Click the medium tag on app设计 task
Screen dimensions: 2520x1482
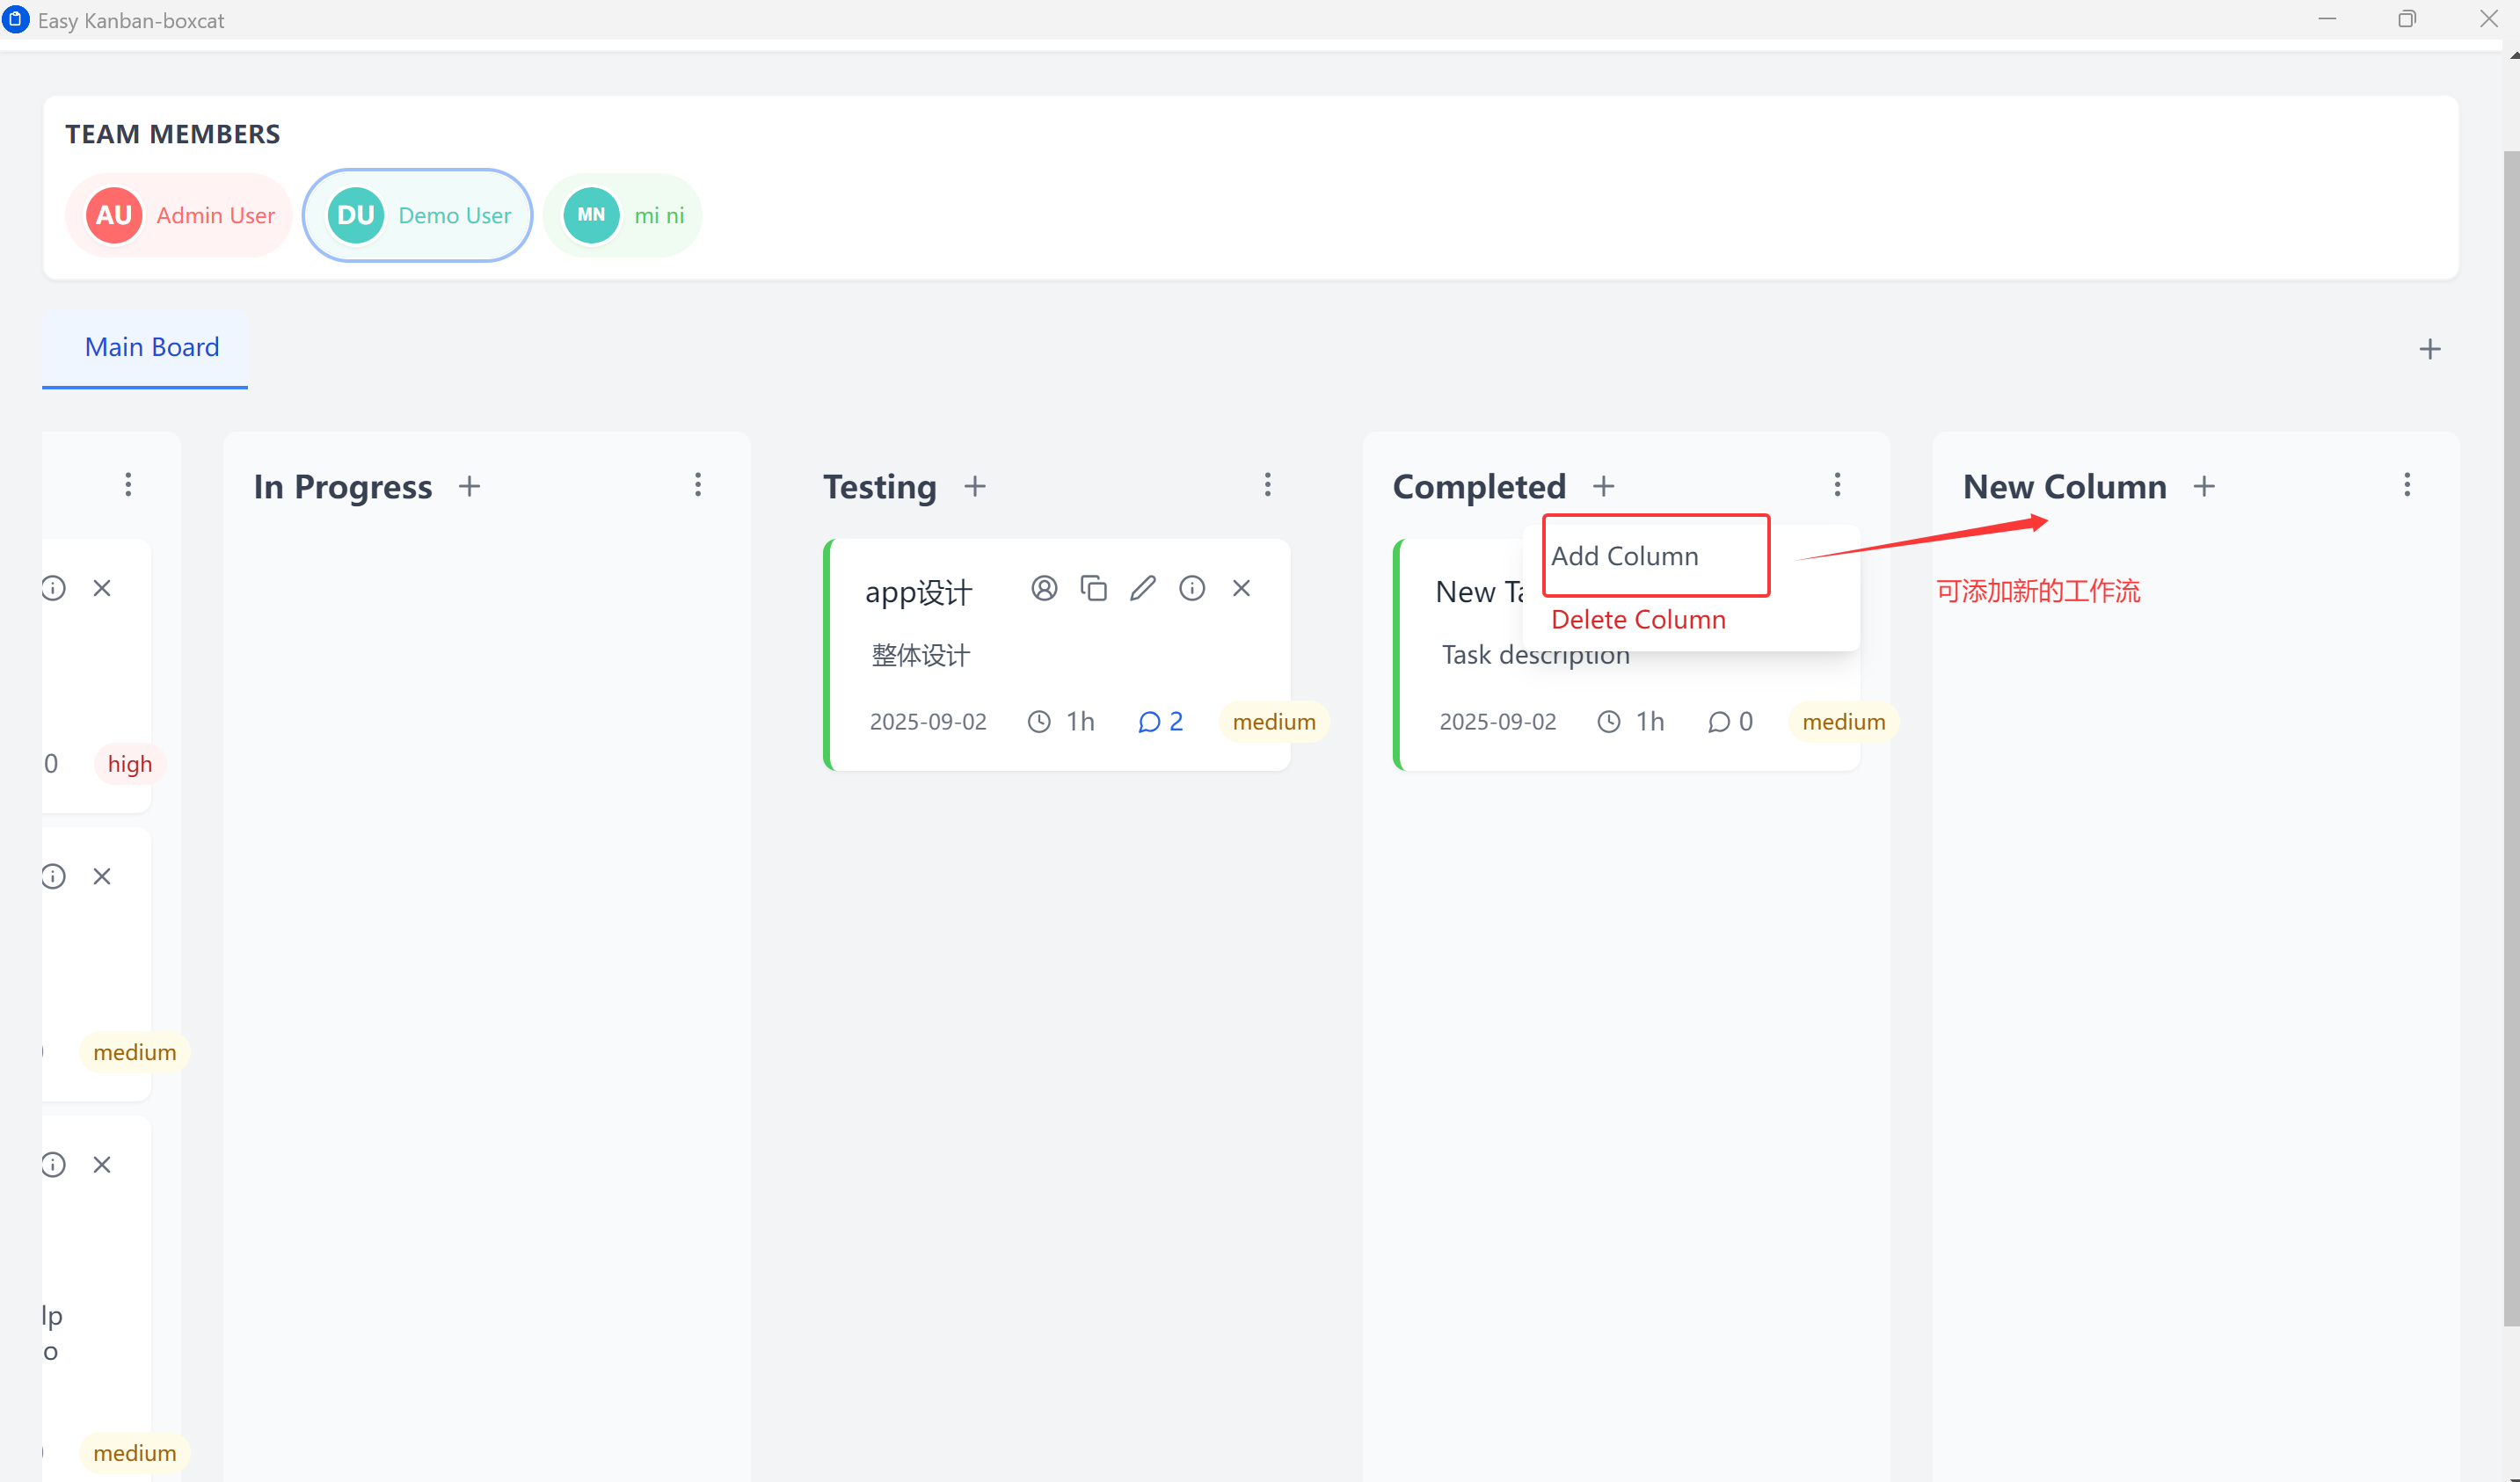tap(1274, 722)
